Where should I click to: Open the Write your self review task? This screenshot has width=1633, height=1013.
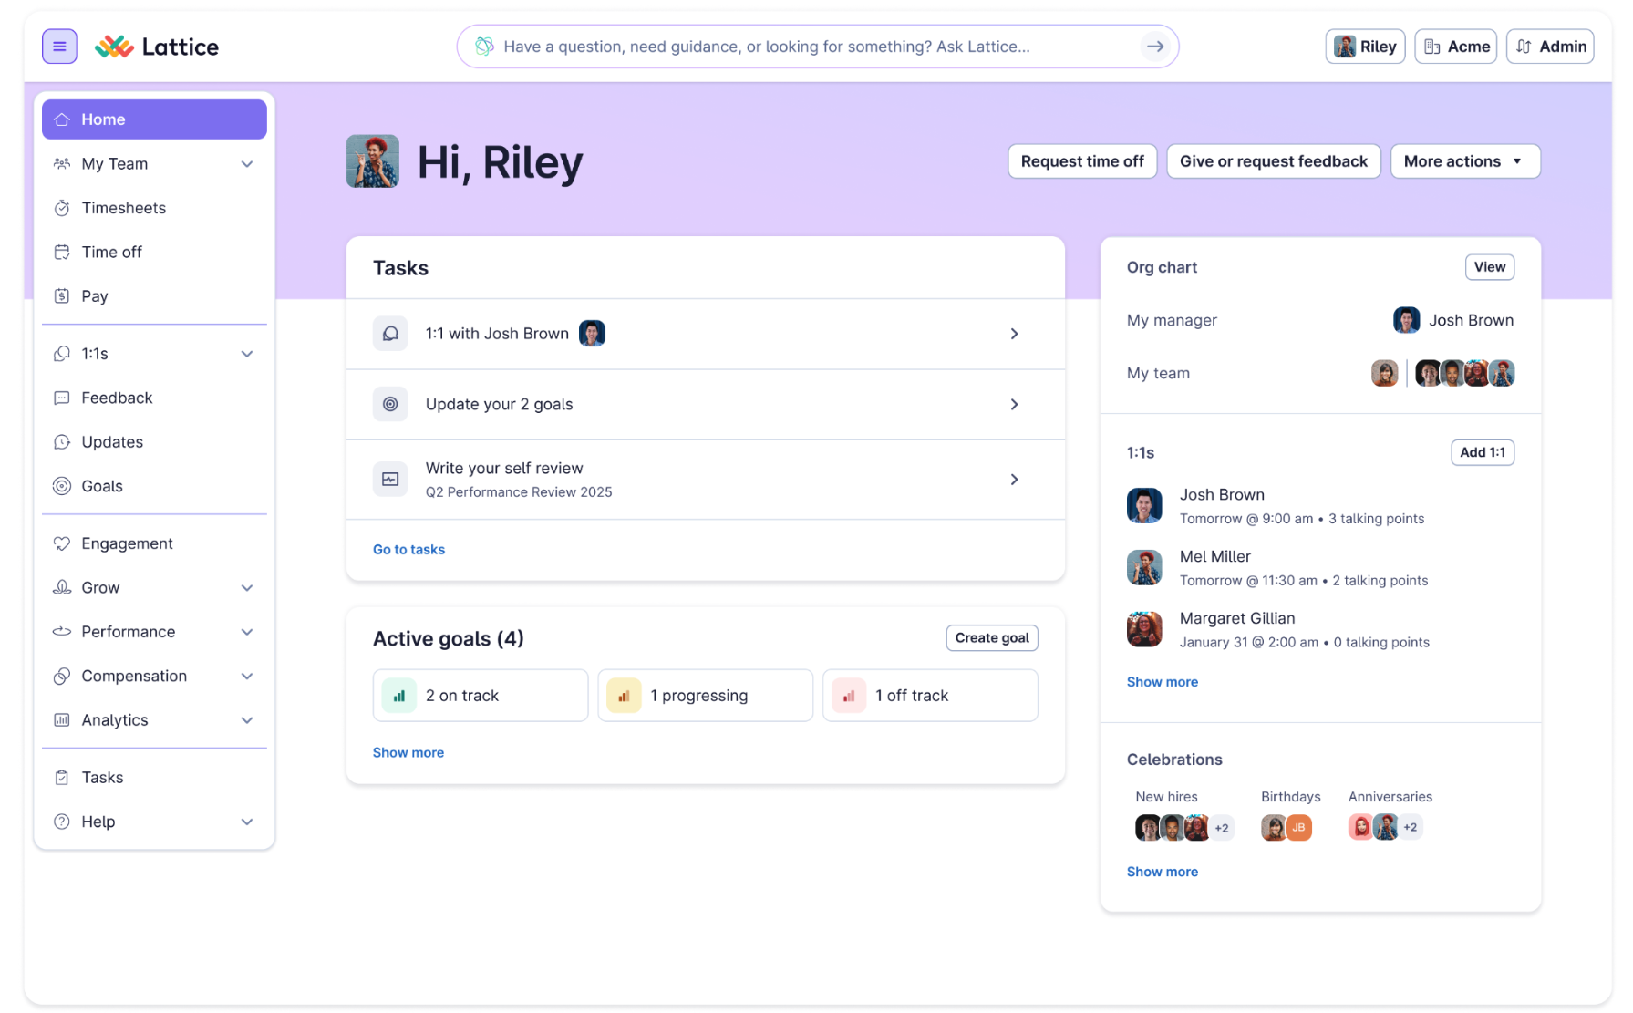[x=706, y=480]
